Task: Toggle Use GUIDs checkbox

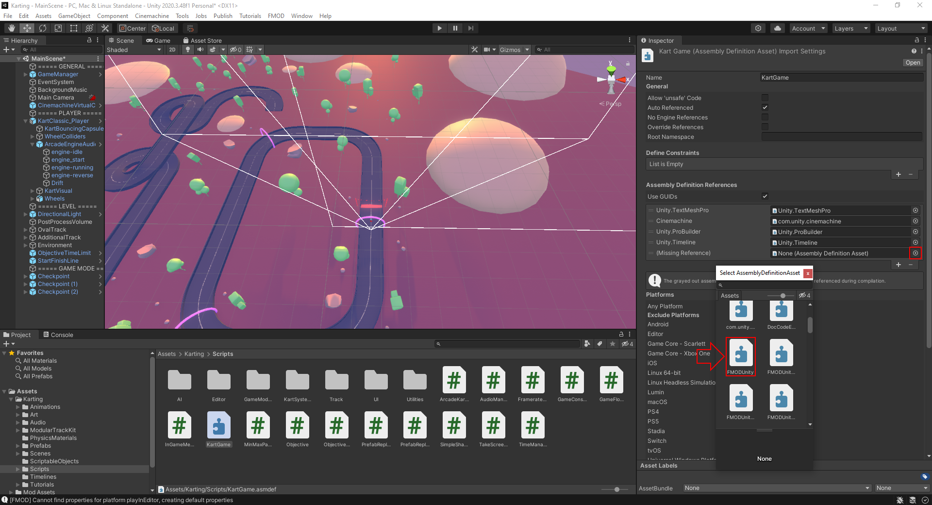Action: [765, 196]
